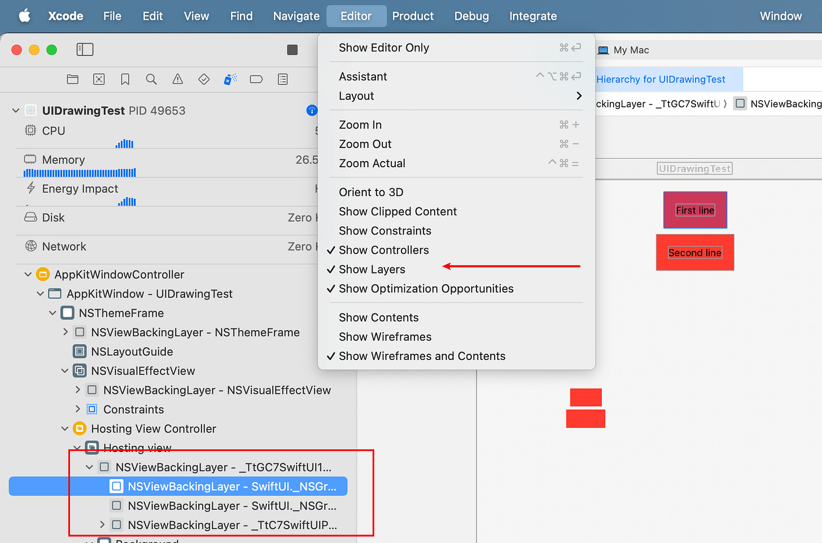Expand NSViewBackingLayer - NSThemeFrame row arrow
Screen dimensions: 822x543
point(65,332)
